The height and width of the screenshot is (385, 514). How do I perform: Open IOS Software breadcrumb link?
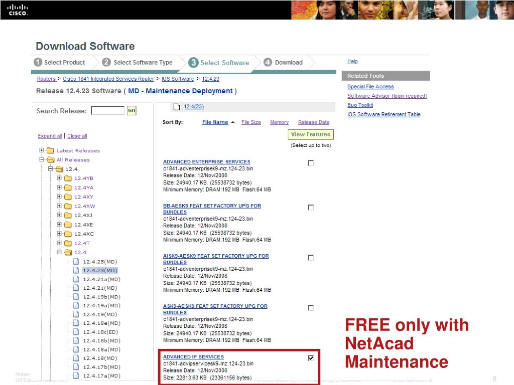(178, 79)
